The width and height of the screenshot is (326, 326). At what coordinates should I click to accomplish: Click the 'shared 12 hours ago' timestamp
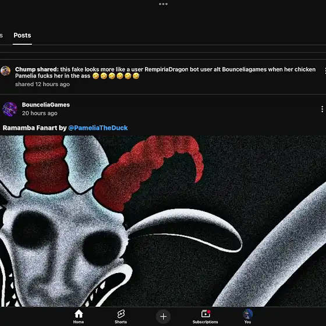pyautogui.click(x=42, y=84)
